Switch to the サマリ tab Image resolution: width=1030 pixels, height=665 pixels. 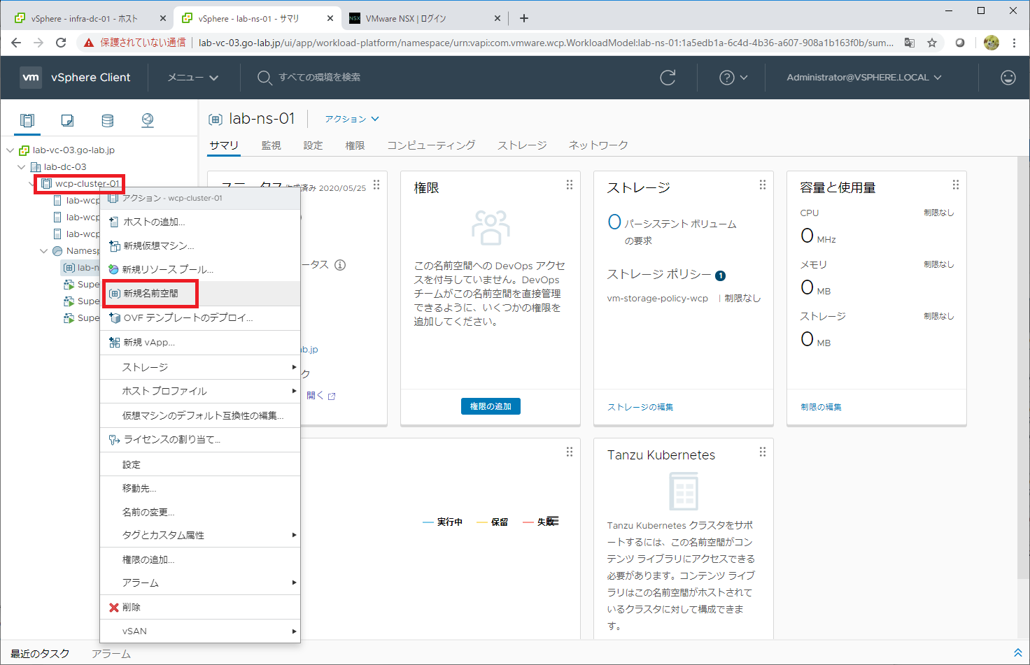pyautogui.click(x=224, y=145)
